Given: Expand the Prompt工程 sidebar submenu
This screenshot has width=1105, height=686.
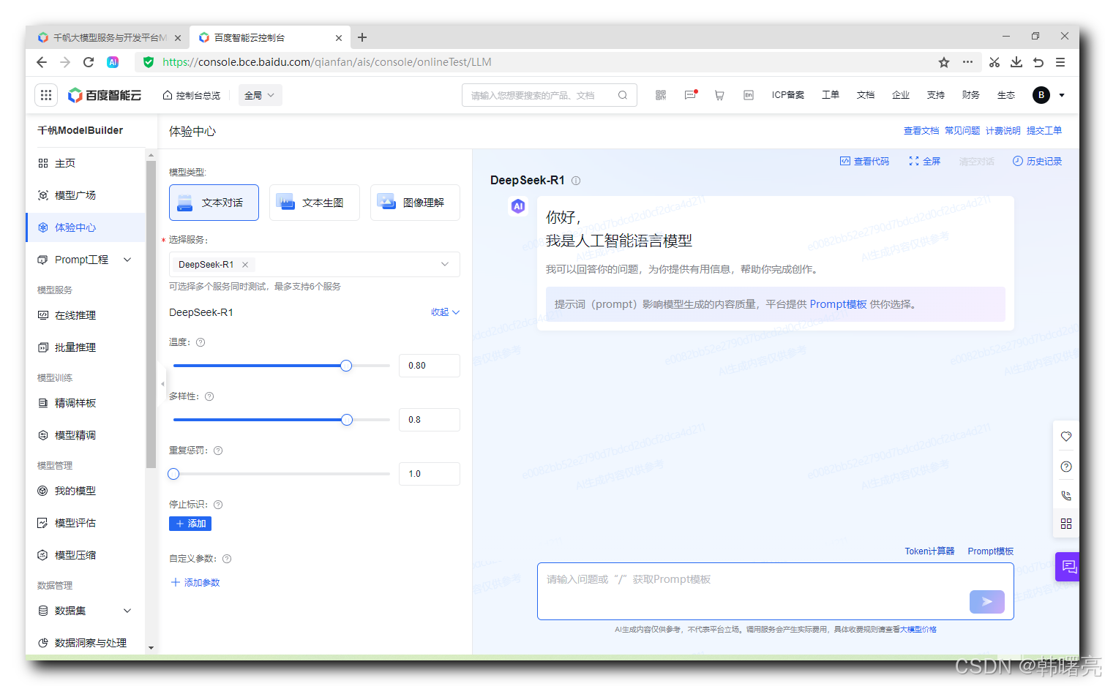Looking at the screenshot, I should 127,260.
